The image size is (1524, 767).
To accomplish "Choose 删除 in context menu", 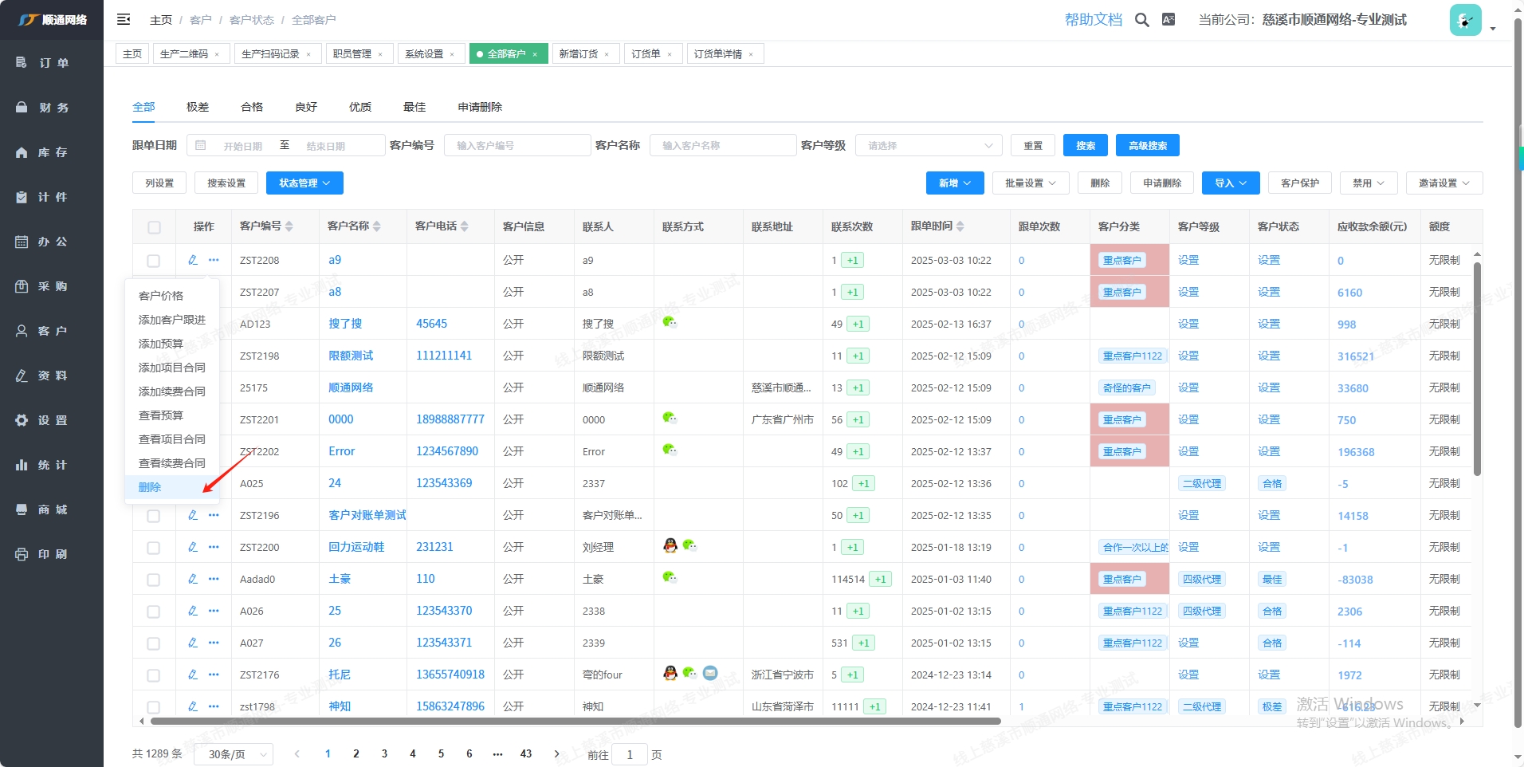I will pyautogui.click(x=172, y=487).
